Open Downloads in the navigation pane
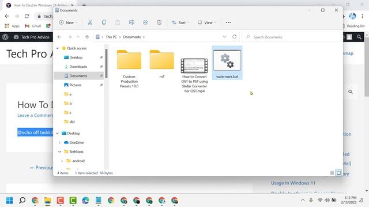 [78, 67]
